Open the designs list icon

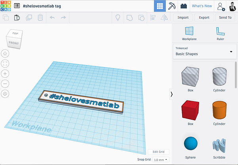[17, 6]
